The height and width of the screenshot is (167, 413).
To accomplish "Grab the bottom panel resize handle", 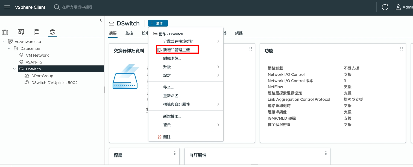I will [254, 165].
